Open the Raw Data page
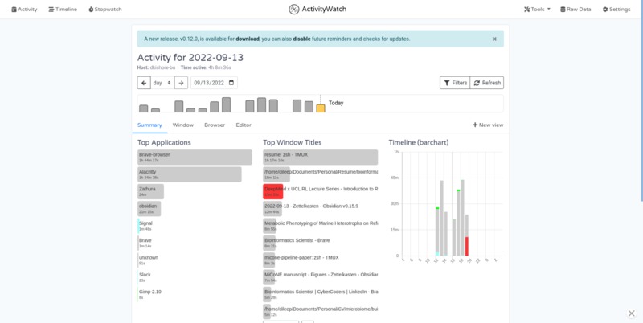This screenshot has width=643, height=323. [575, 10]
